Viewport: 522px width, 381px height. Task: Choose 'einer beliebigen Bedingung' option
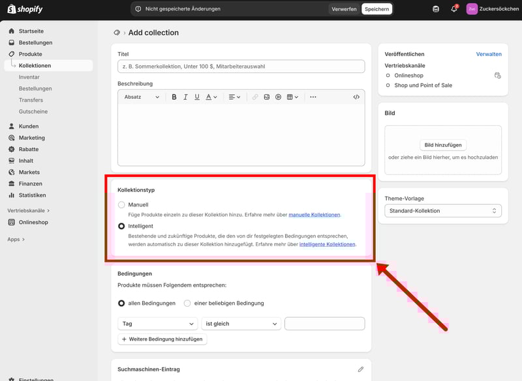[x=187, y=303]
